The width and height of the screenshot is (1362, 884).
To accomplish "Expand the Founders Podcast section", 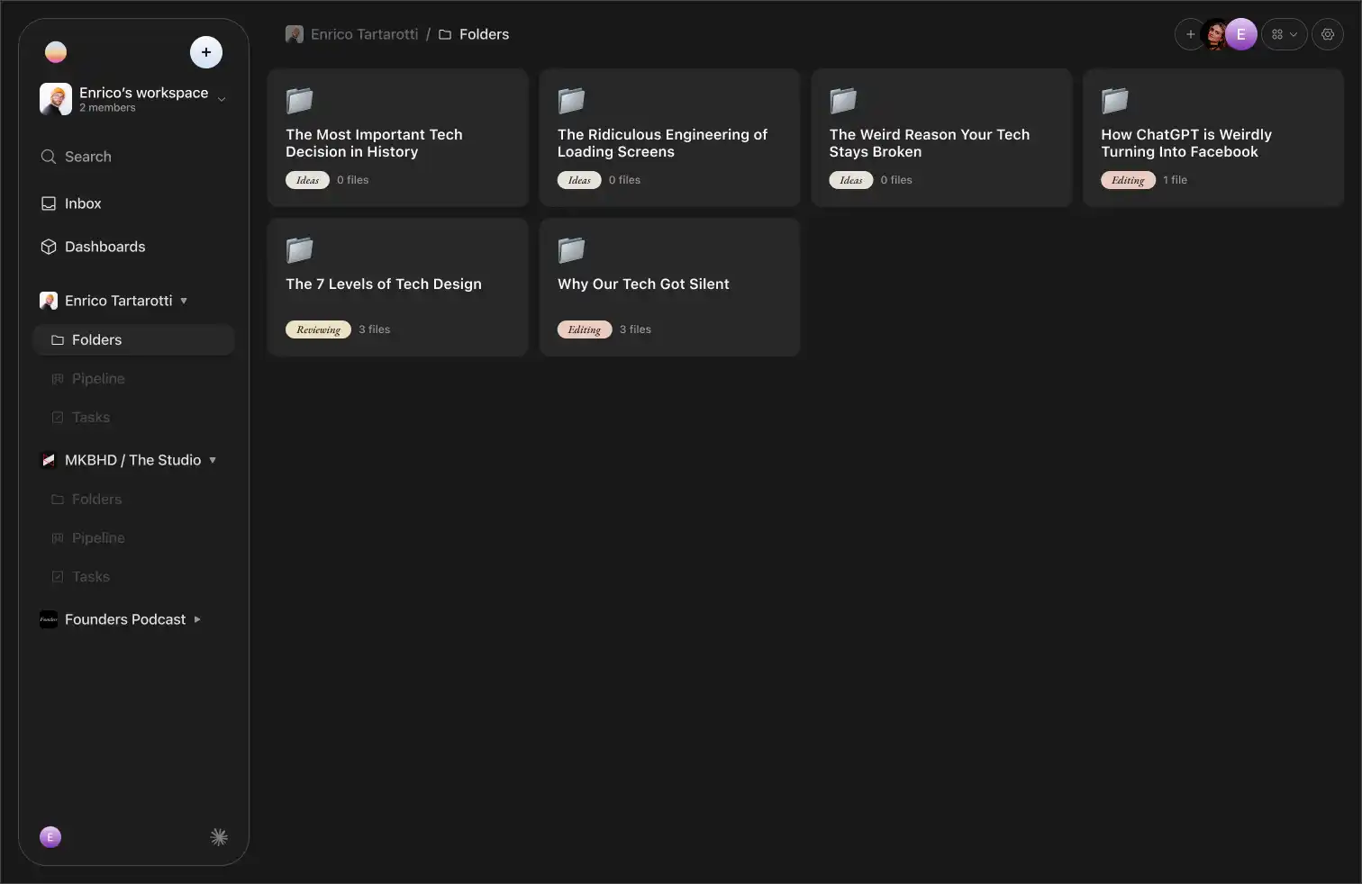I will pos(197,619).
